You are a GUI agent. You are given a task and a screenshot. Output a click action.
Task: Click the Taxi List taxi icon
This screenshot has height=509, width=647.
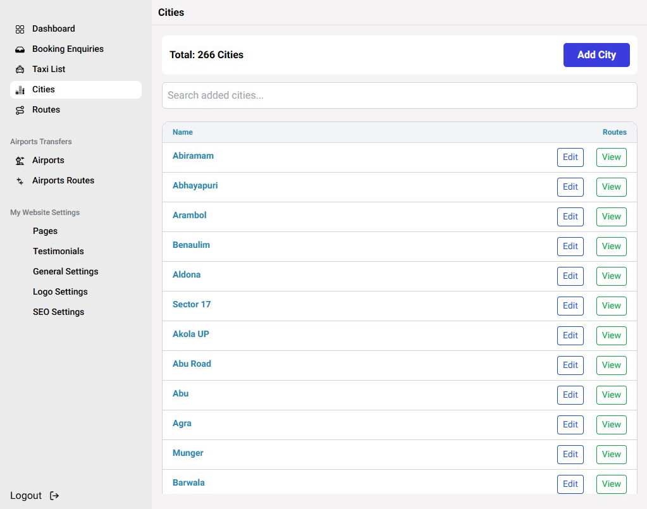20,70
